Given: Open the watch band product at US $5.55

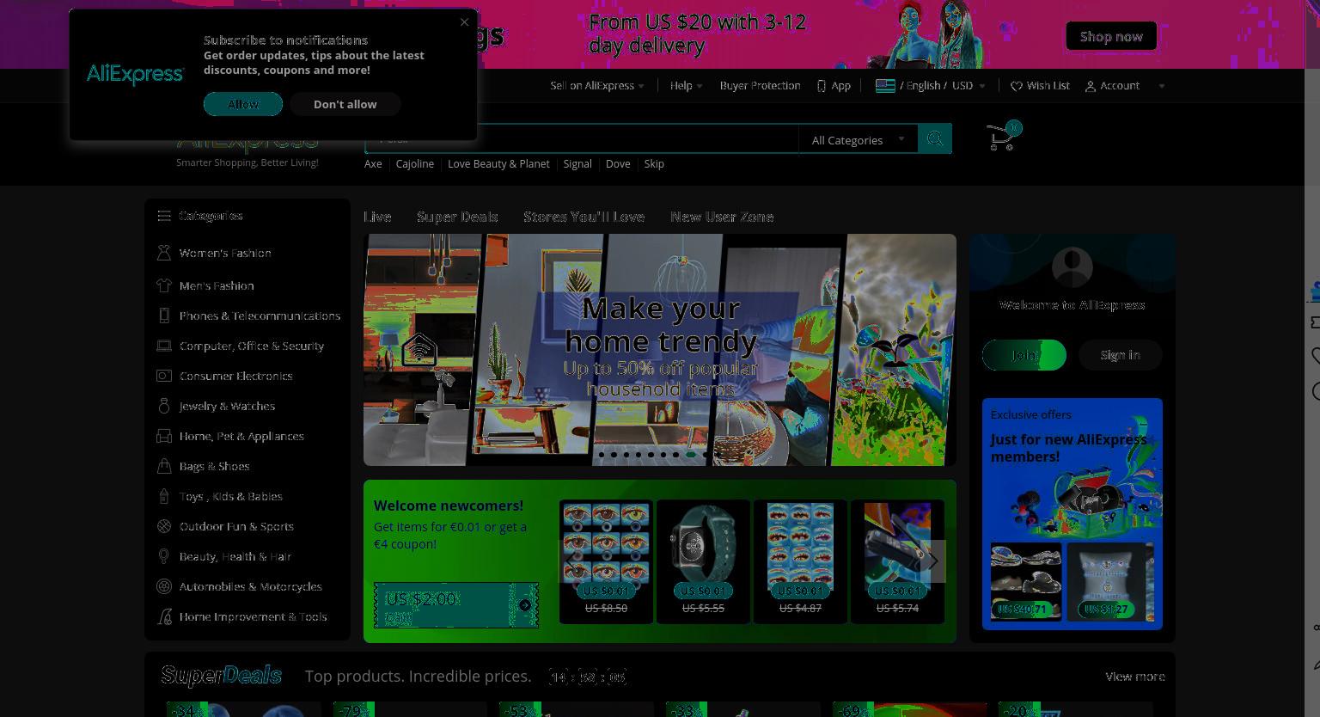Looking at the screenshot, I should (703, 561).
